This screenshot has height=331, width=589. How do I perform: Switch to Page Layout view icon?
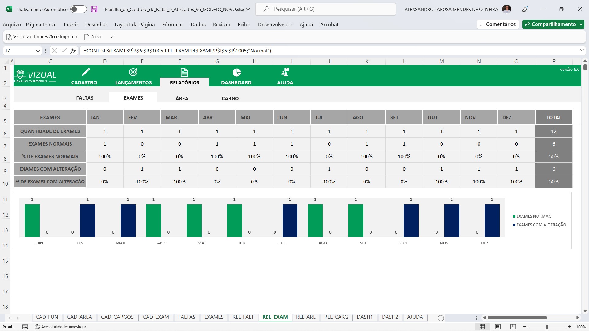click(498, 327)
